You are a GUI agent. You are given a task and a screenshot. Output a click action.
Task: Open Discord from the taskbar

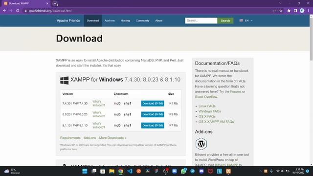click(201, 171)
